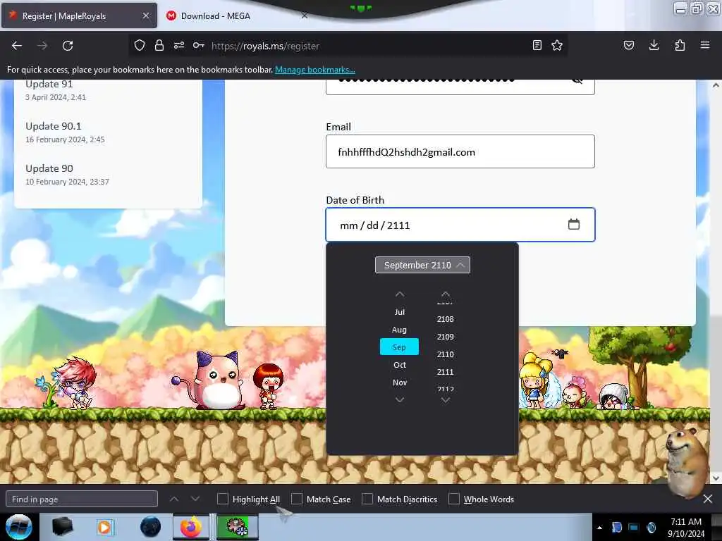Toggle reader view icon

click(537, 45)
